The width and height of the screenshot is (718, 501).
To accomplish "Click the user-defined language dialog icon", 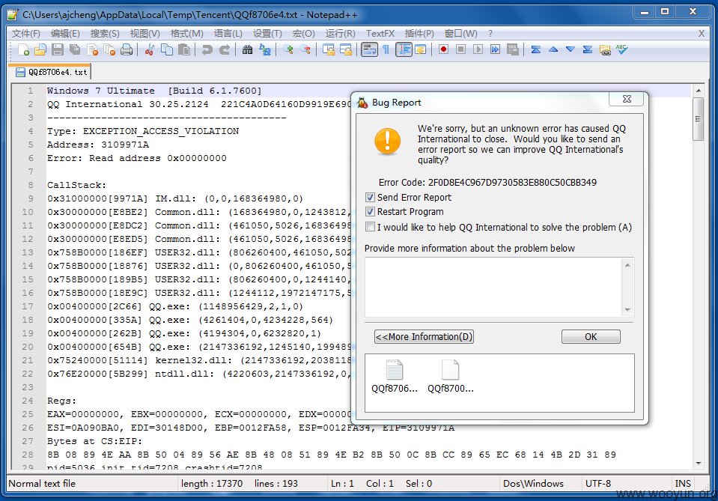I will tap(420, 49).
